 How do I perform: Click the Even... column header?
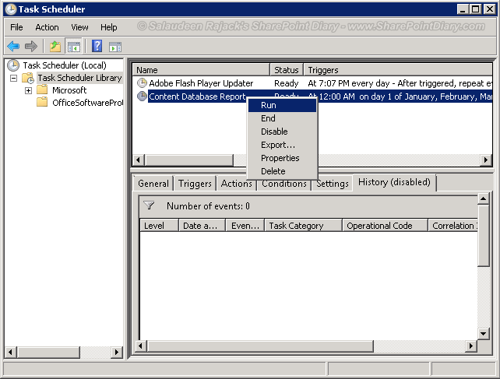pos(245,226)
